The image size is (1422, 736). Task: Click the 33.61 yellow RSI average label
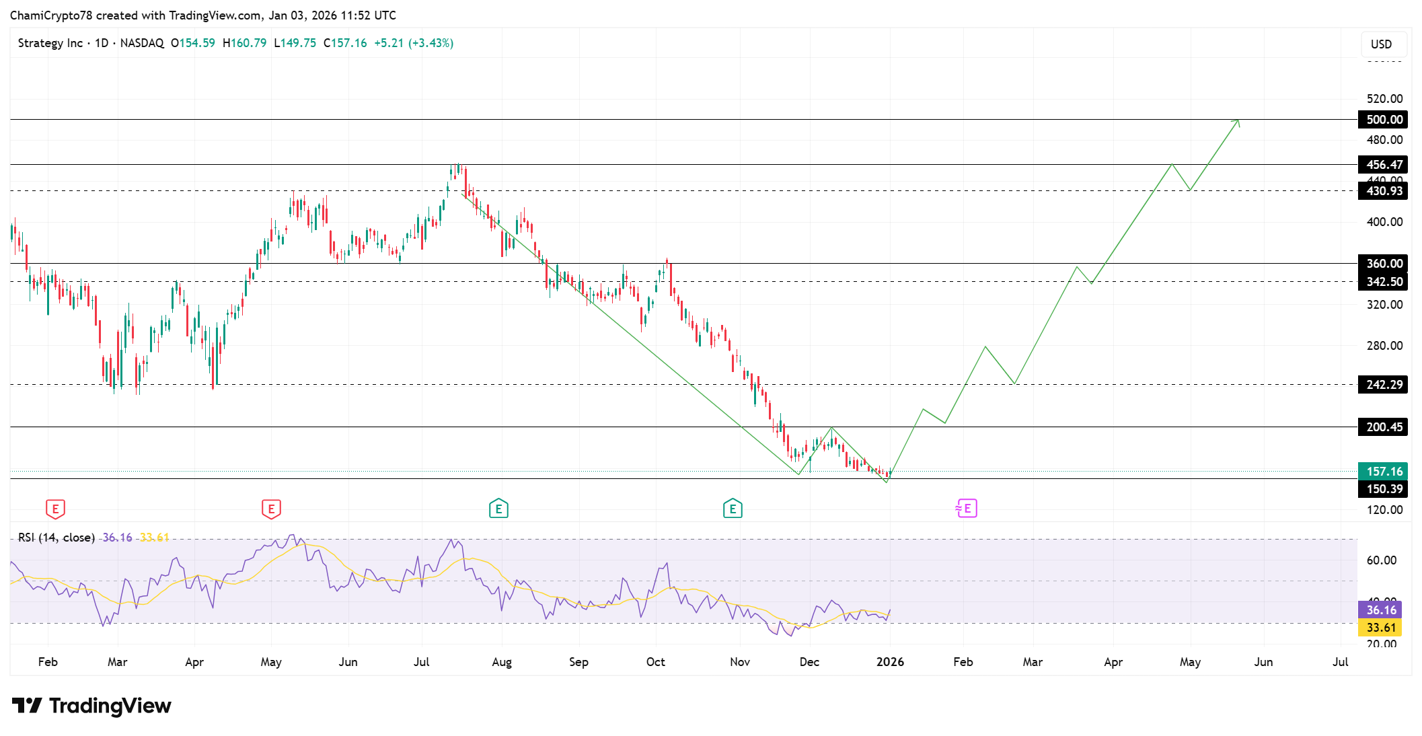coord(1380,627)
